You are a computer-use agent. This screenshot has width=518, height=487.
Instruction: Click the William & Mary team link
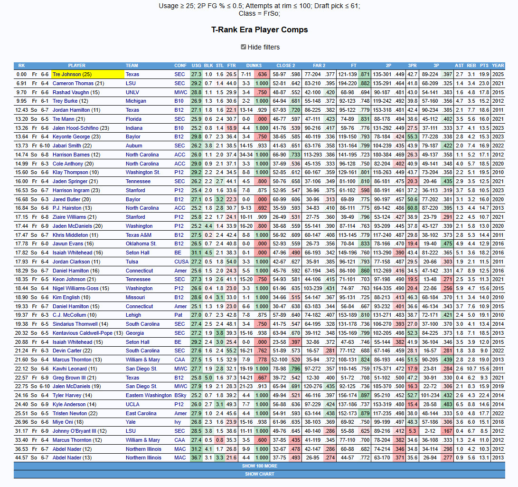[x=143, y=360]
